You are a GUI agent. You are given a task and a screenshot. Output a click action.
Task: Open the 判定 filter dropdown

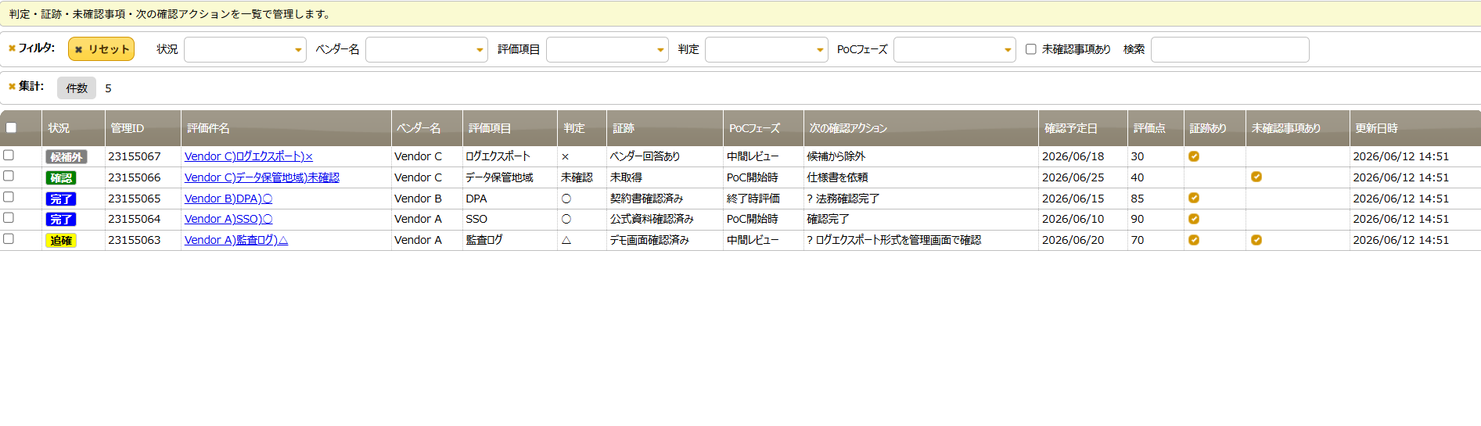767,49
